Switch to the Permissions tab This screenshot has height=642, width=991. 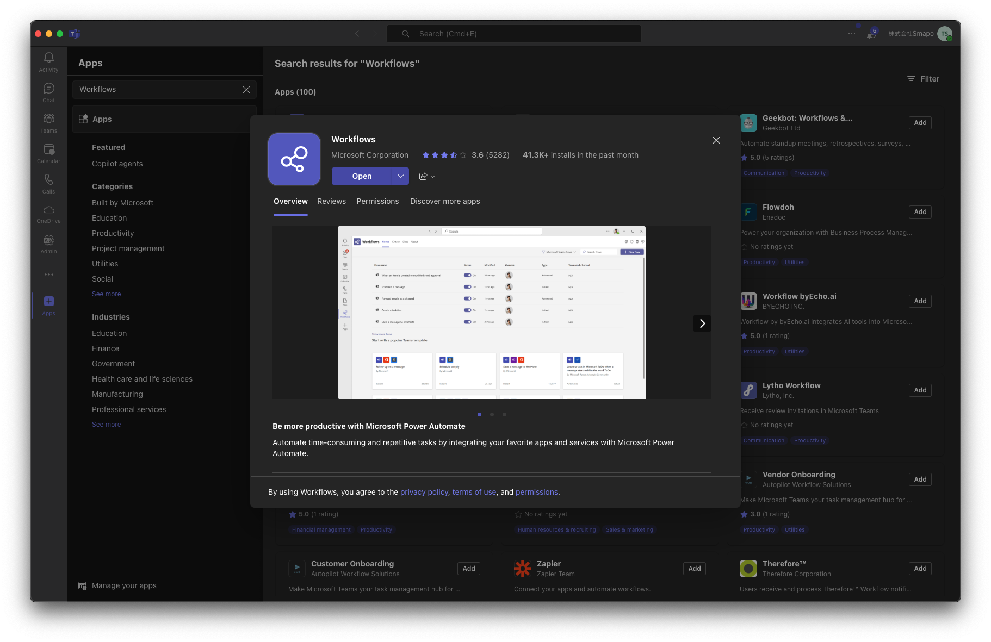click(377, 201)
